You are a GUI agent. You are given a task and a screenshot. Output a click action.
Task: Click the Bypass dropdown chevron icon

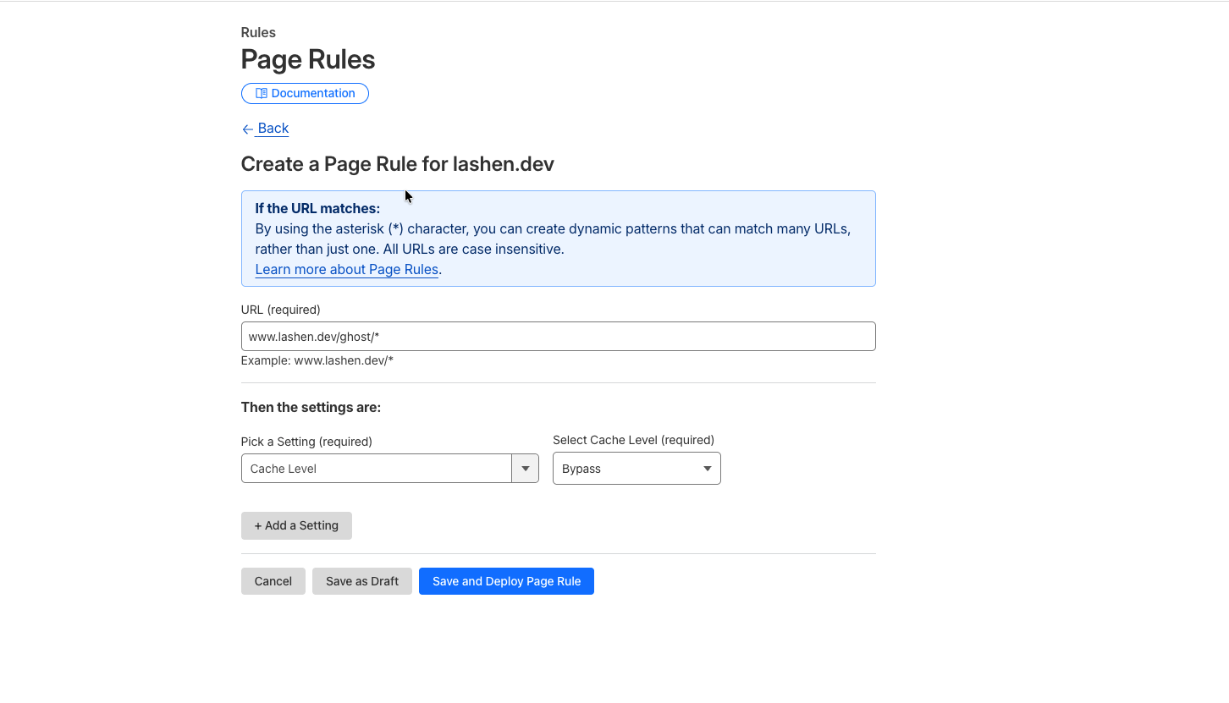click(x=707, y=468)
